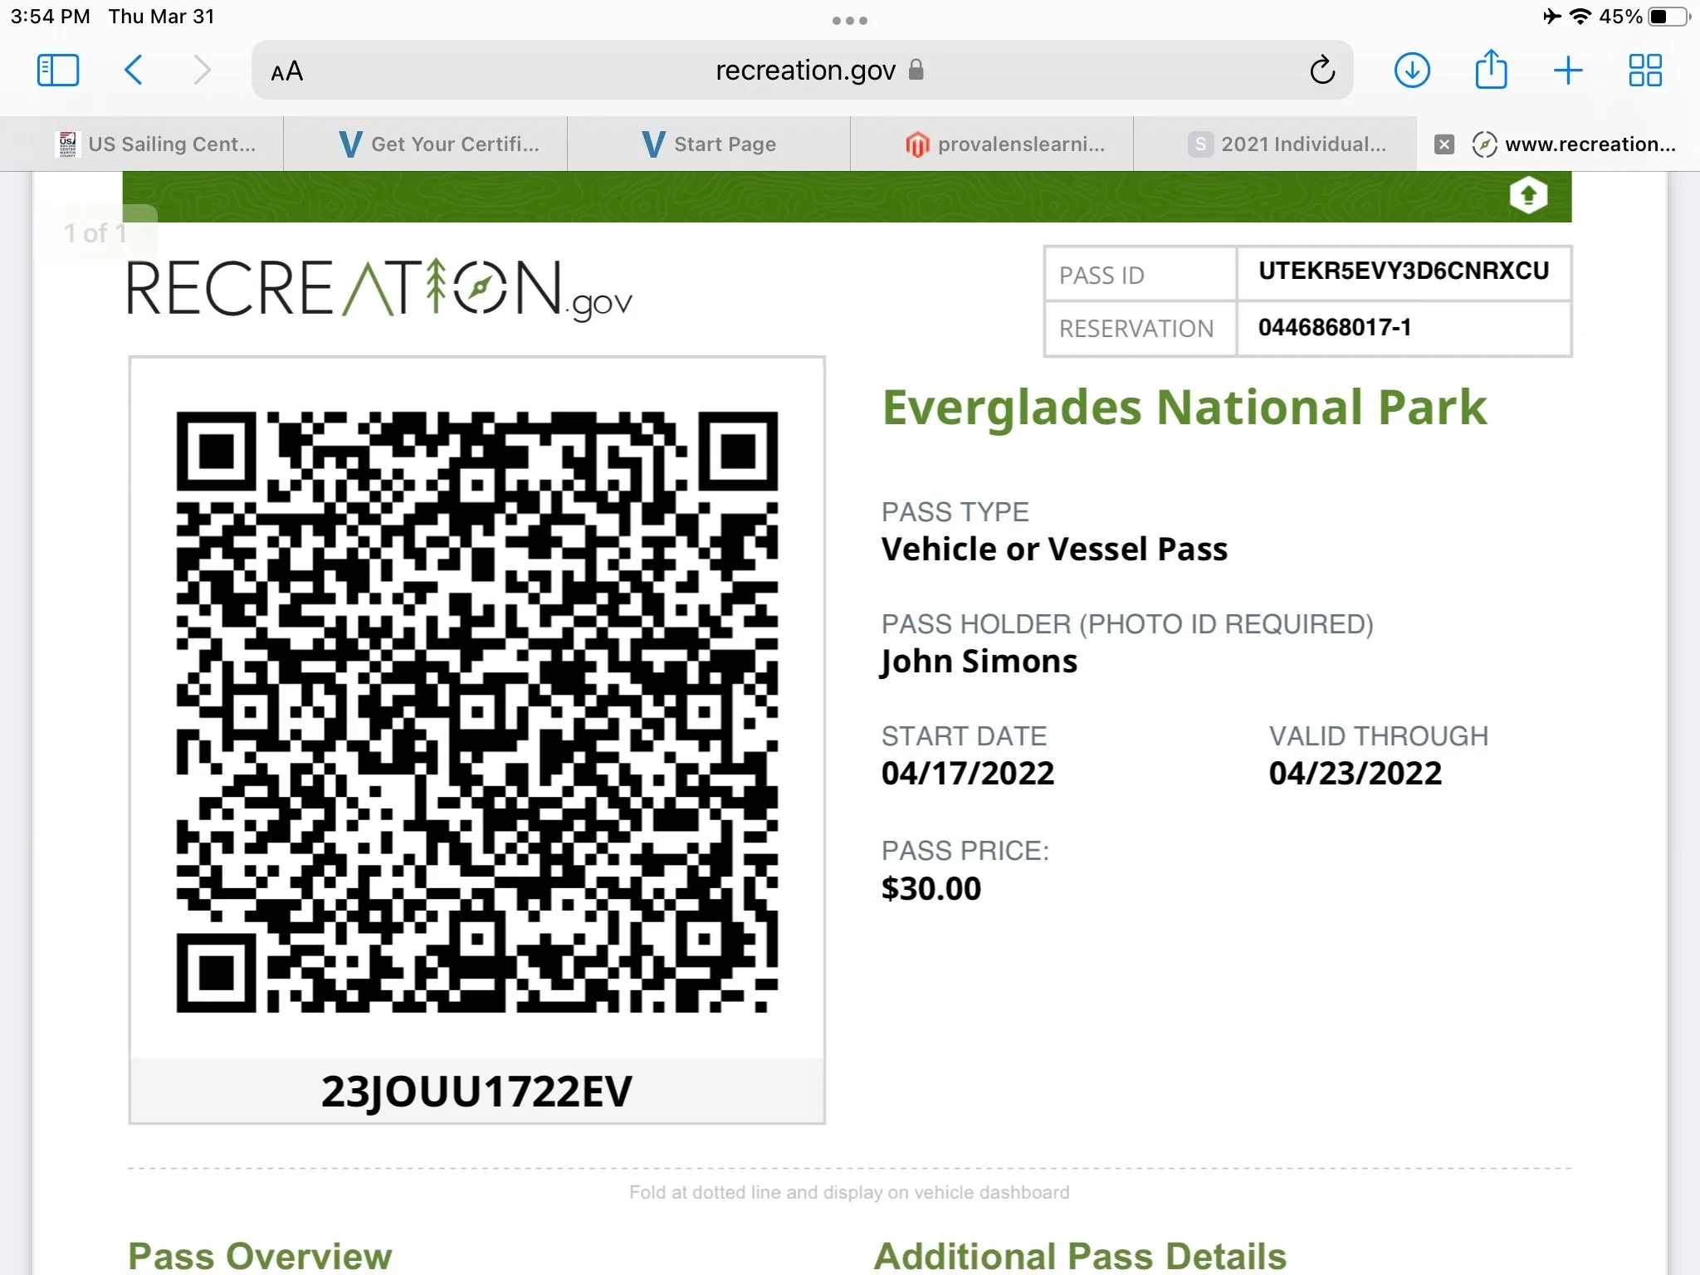Reload the recreation.gov page
Viewport: 1700px width, 1275px height.
tap(1321, 71)
